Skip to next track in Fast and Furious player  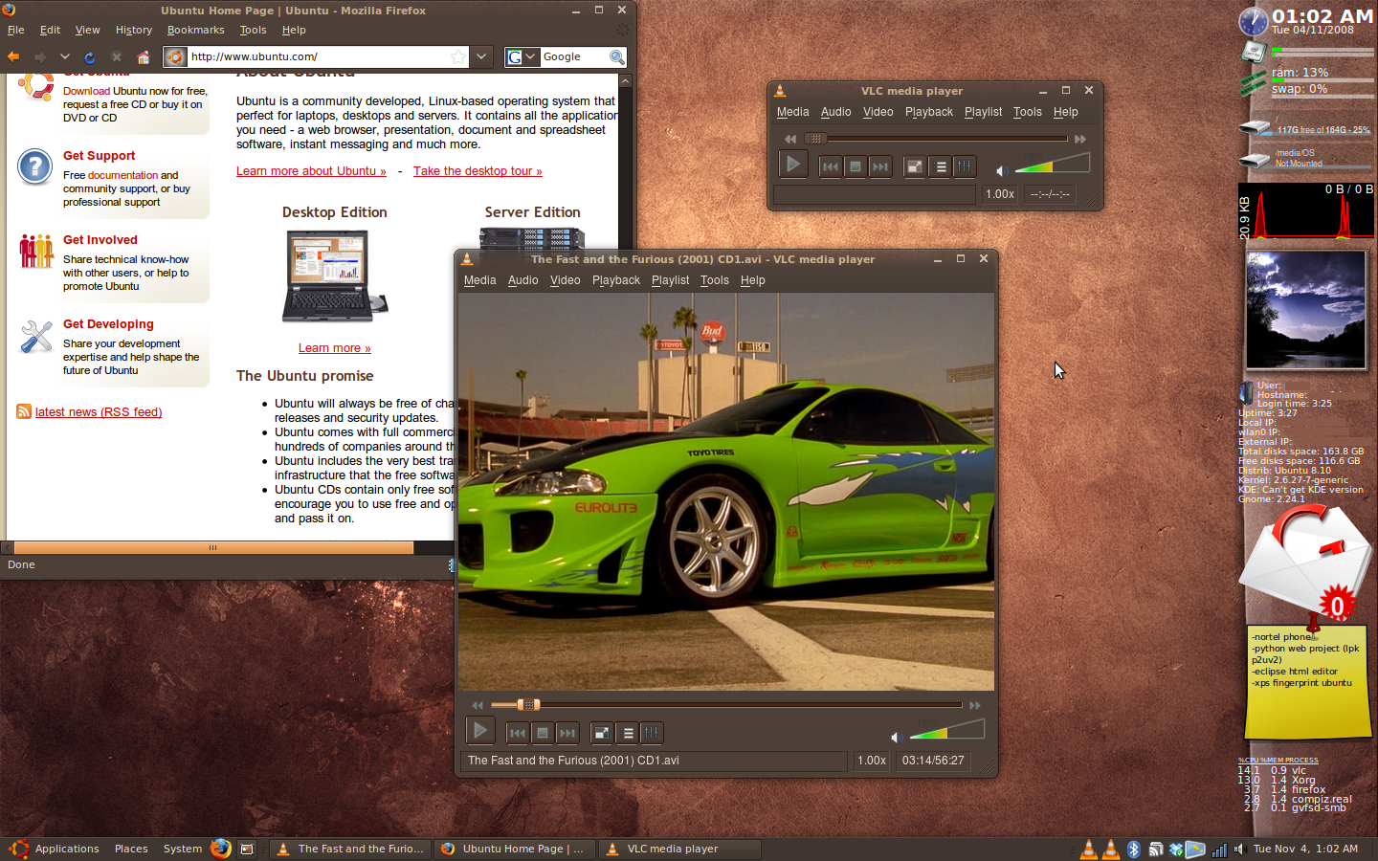click(x=567, y=733)
